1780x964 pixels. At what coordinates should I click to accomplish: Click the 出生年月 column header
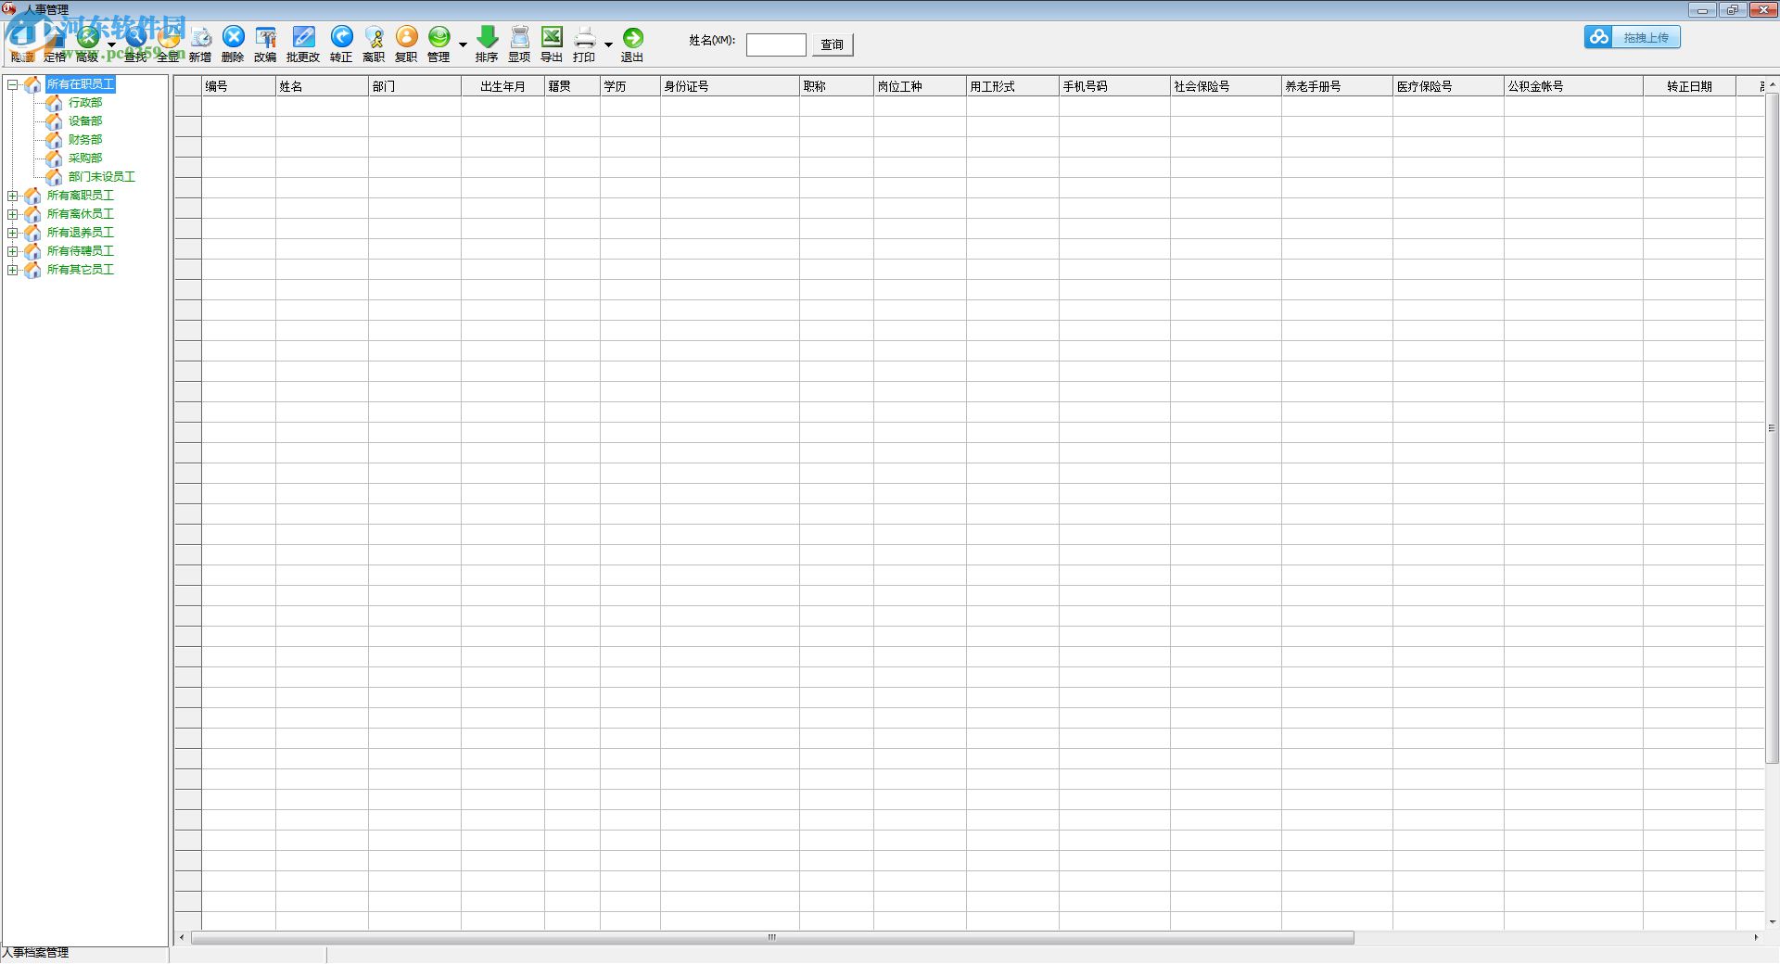click(502, 86)
